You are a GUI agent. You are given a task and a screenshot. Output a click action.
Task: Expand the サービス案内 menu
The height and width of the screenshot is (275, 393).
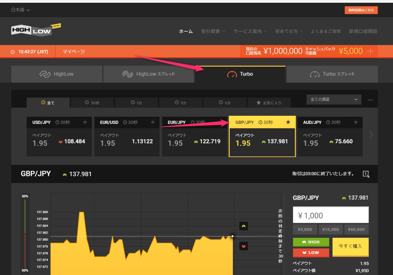click(x=250, y=31)
